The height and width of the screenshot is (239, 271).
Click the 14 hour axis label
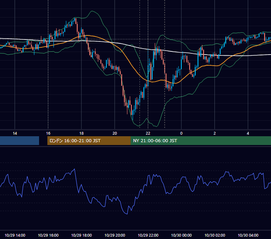(15, 133)
